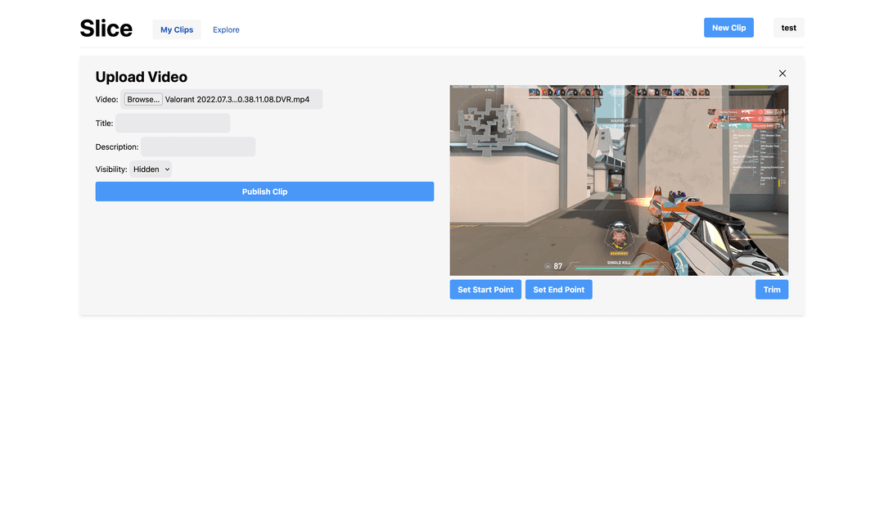The height and width of the screenshot is (510, 884).
Task: Click the selected file name Valorant 2022.07.3...0.38.11.08.DVR.mp4
Action: tap(237, 99)
